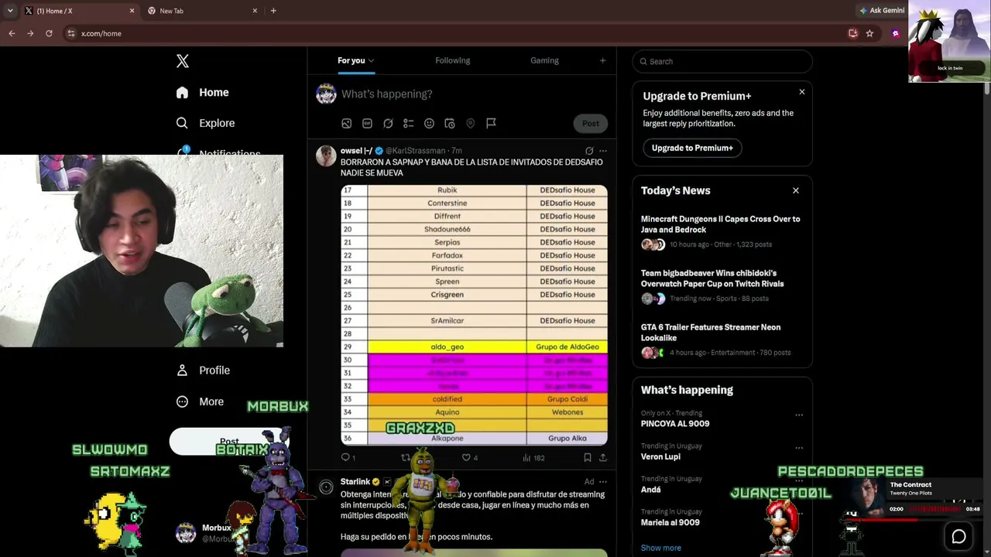Image resolution: width=991 pixels, height=557 pixels.
Task: Dismiss the Upgrade to Premium+ card
Action: [802, 92]
